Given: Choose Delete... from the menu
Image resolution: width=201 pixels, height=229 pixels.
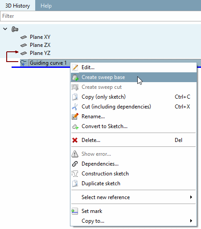Looking at the screenshot, I should pyautogui.click(x=134, y=140).
